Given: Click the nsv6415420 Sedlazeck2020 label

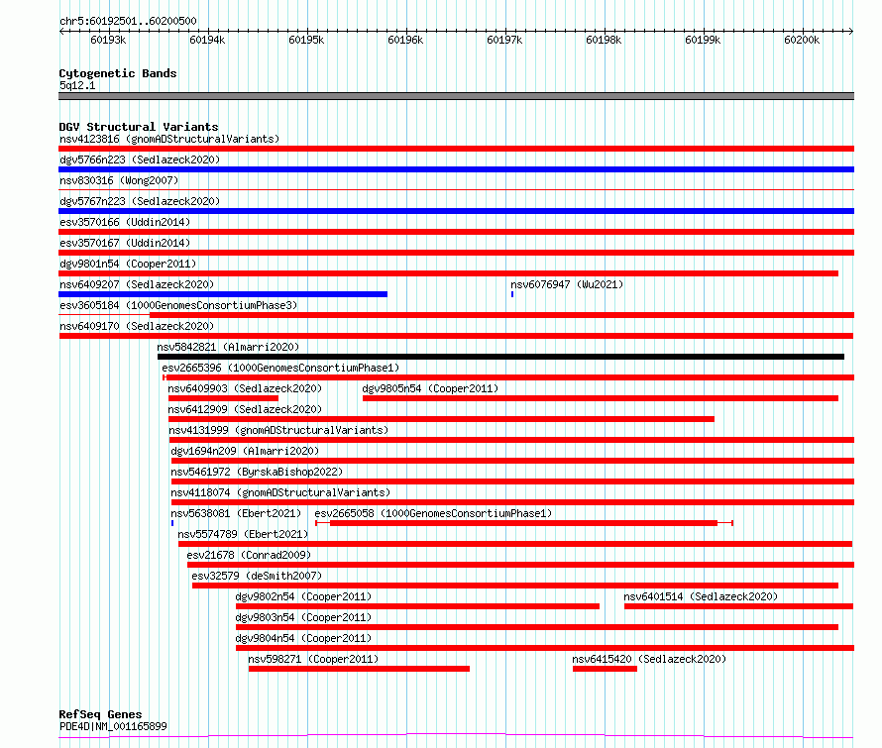Looking at the screenshot, I should [649, 659].
